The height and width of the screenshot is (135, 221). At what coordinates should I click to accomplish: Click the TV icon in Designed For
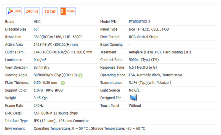pos(133,98)
